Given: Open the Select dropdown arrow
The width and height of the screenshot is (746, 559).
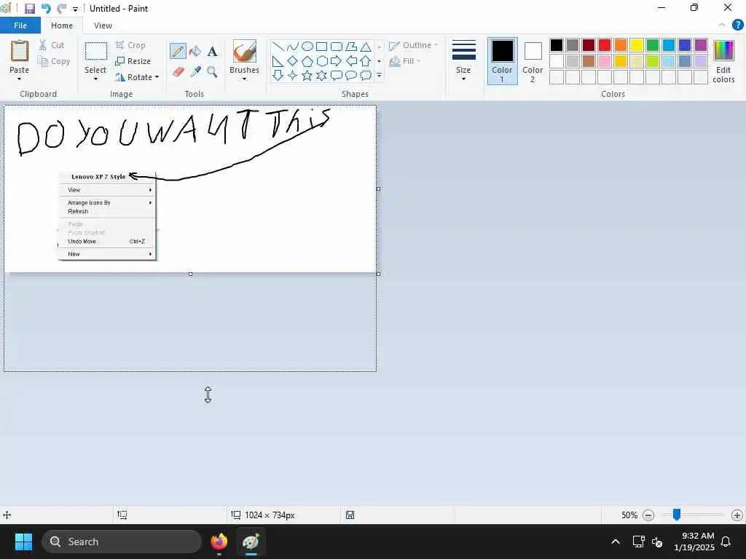Looking at the screenshot, I should [x=95, y=79].
